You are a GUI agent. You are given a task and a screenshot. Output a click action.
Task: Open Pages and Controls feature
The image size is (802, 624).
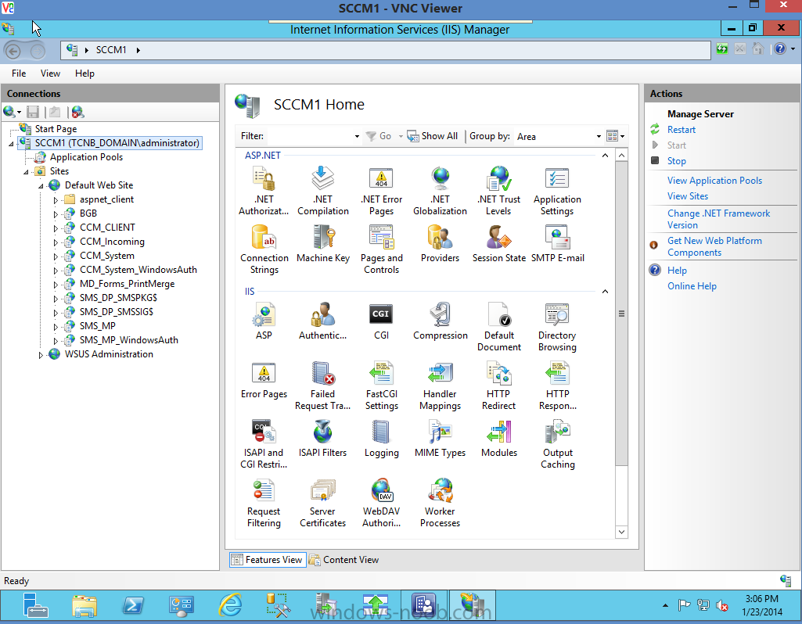pyautogui.click(x=381, y=250)
